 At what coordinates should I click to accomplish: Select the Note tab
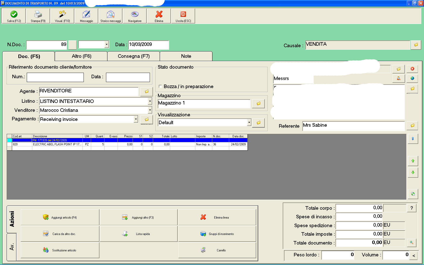(186, 56)
